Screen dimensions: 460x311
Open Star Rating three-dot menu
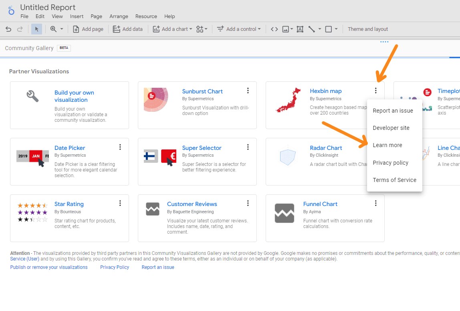coord(120,203)
